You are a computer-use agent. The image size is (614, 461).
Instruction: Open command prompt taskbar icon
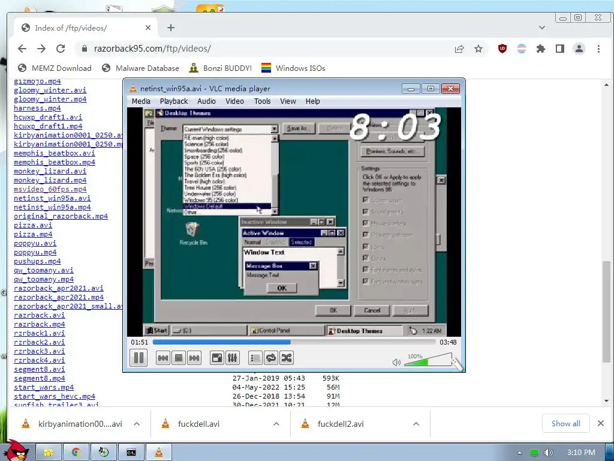(x=131, y=453)
